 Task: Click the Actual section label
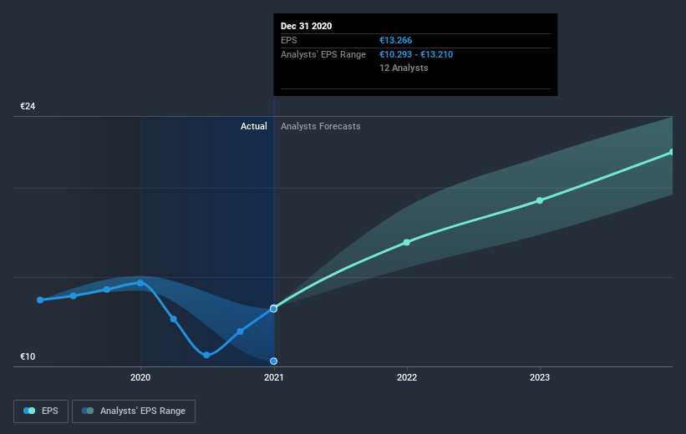click(x=254, y=126)
